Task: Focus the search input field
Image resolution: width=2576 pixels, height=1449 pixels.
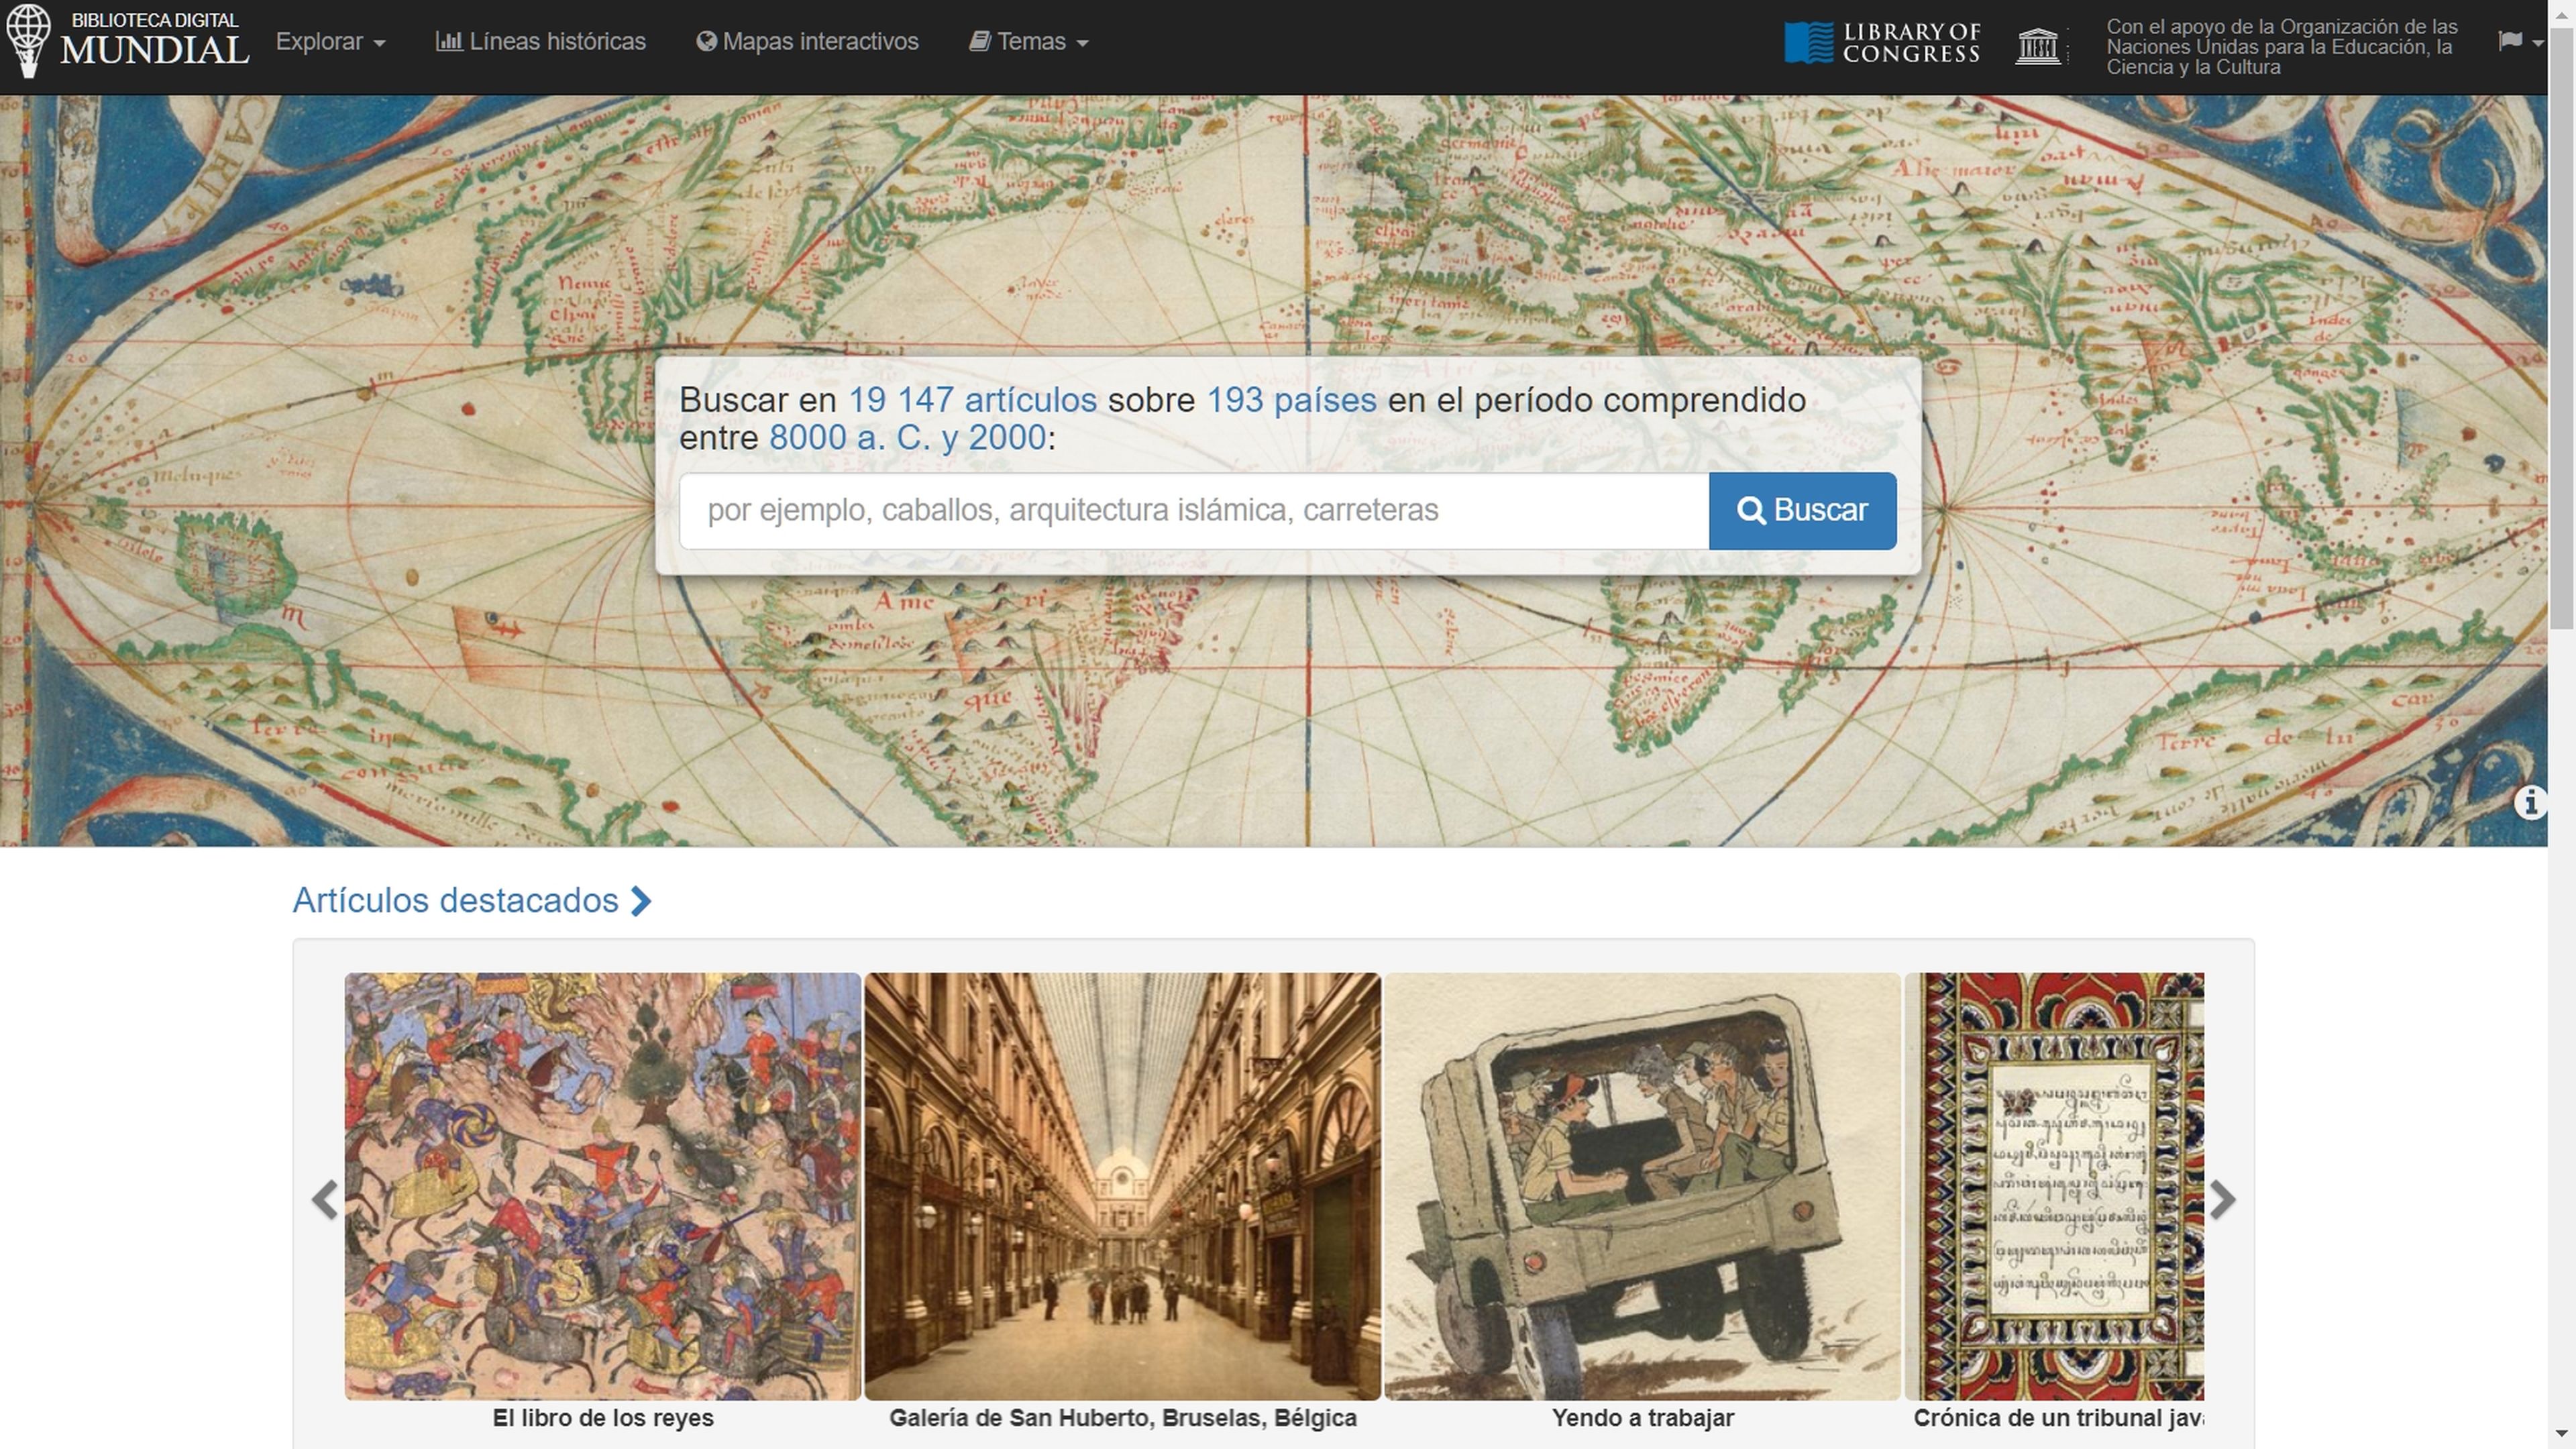Action: pyautogui.click(x=1194, y=510)
